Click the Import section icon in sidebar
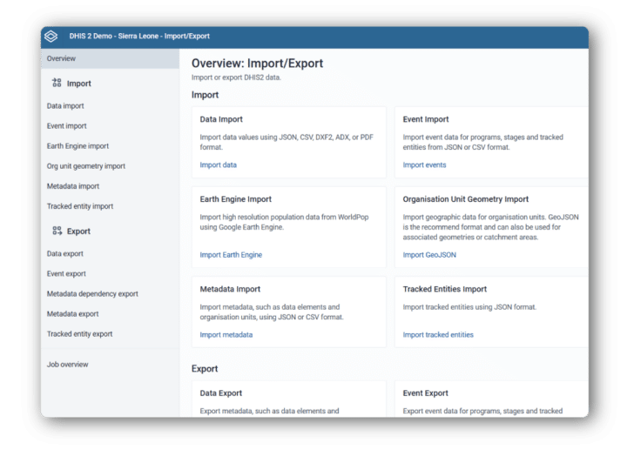This screenshot has height=463, width=627. point(57,84)
